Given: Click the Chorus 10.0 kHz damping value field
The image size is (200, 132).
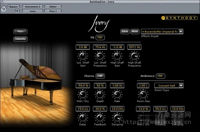Looking at the screenshot, I should pos(117,109).
